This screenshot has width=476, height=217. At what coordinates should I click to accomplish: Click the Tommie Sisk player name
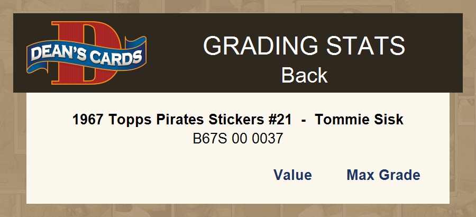click(x=359, y=120)
